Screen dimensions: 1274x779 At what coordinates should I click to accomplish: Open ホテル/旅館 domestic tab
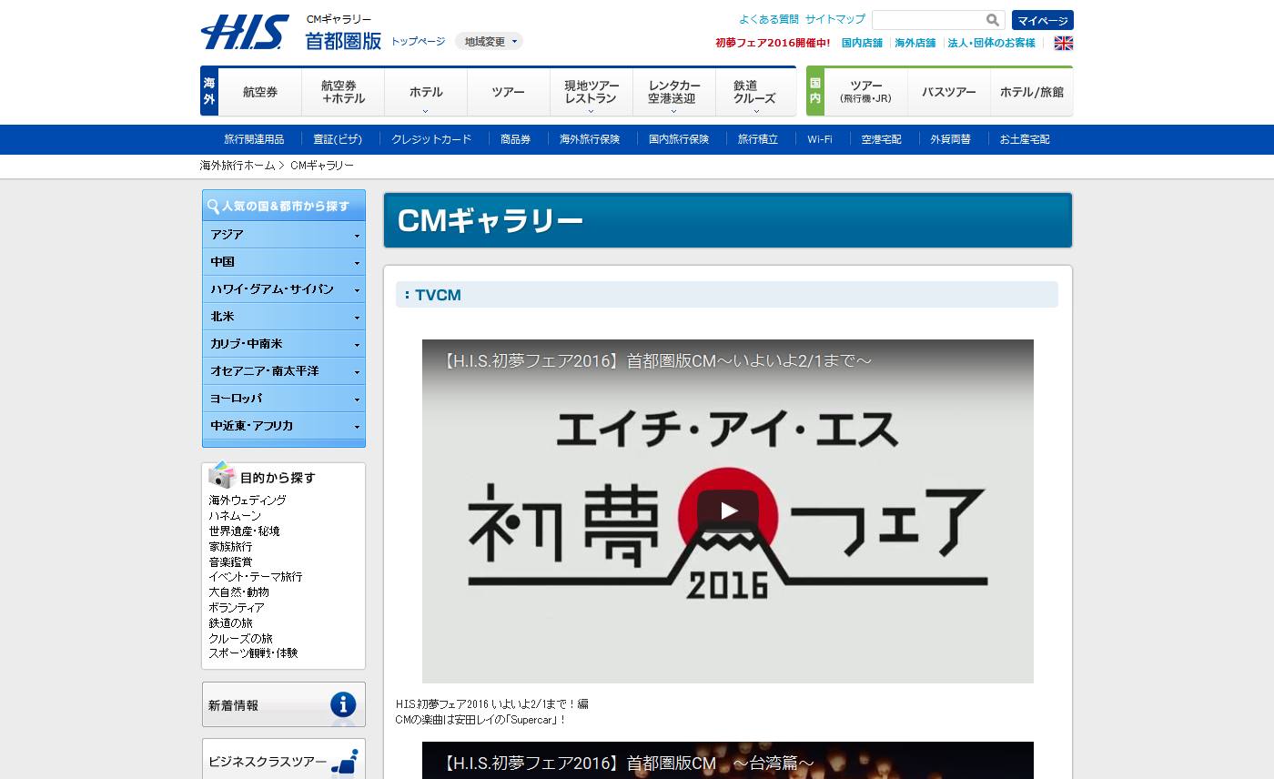coord(1032,92)
